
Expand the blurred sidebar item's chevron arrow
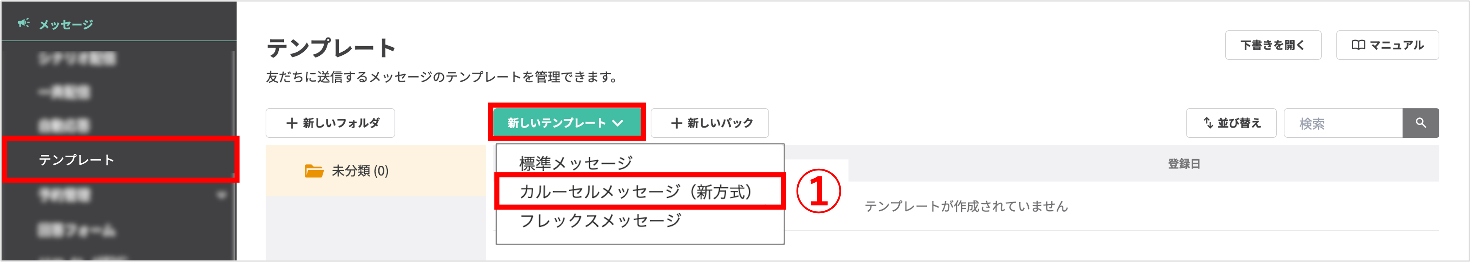pyautogui.click(x=222, y=195)
